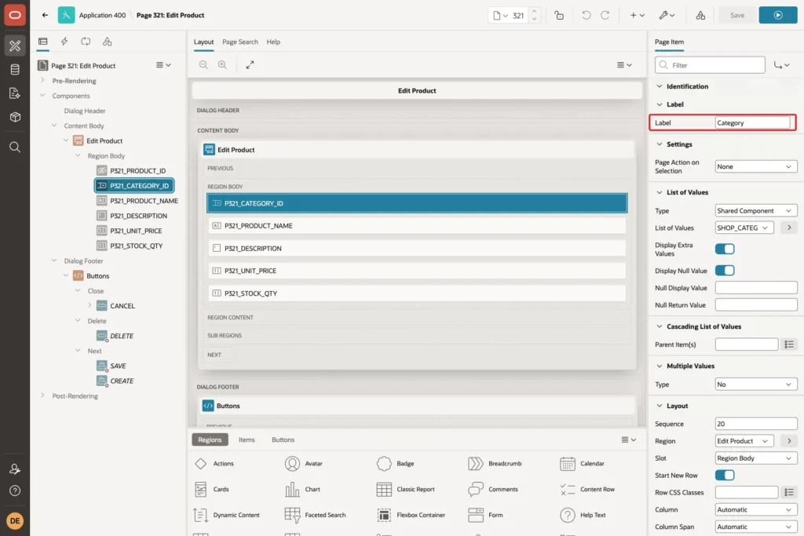
Task: Click the Page Lock icon in toolbar
Action: (x=559, y=16)
